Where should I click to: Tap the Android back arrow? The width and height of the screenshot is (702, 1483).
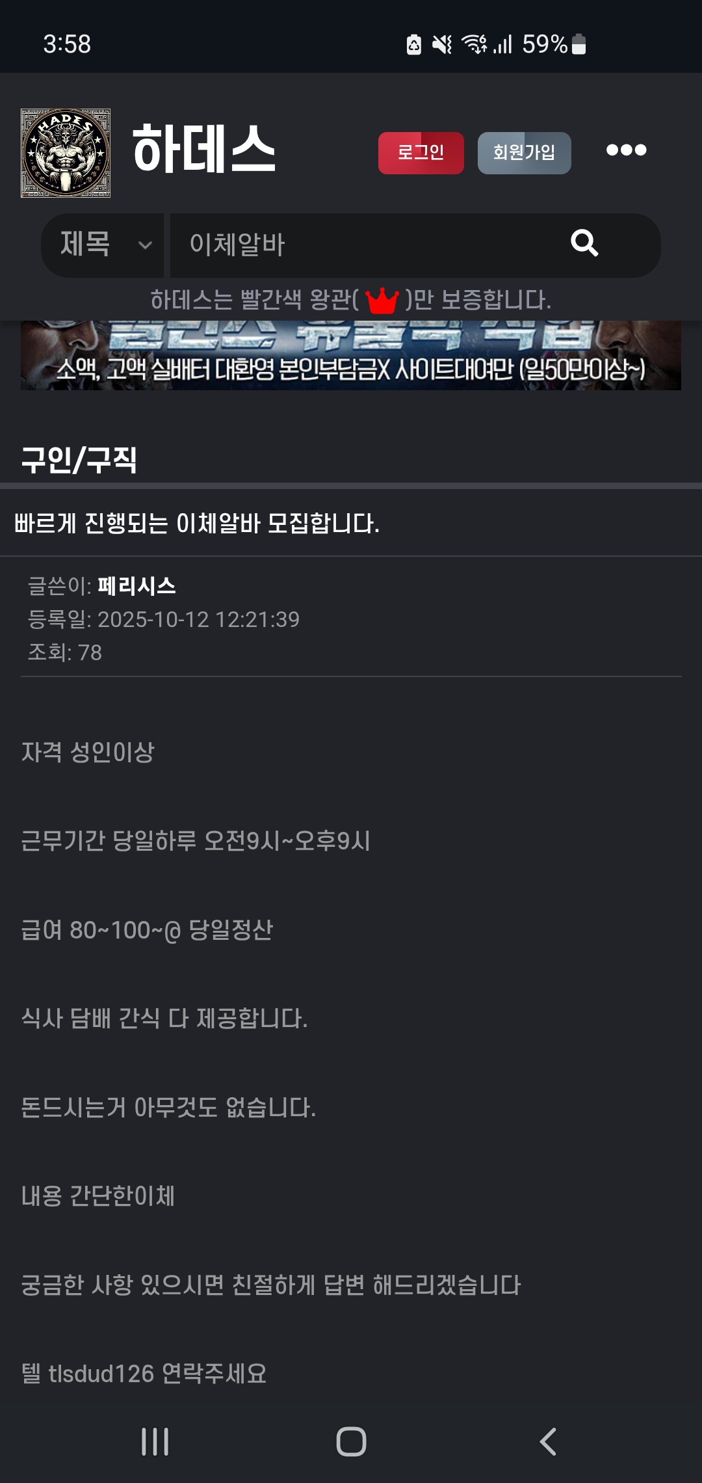click(x=548, y=1441)
